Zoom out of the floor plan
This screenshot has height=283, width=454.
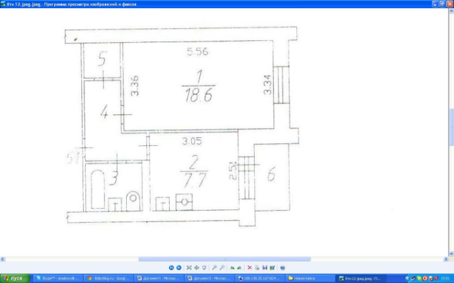[222, 266]
